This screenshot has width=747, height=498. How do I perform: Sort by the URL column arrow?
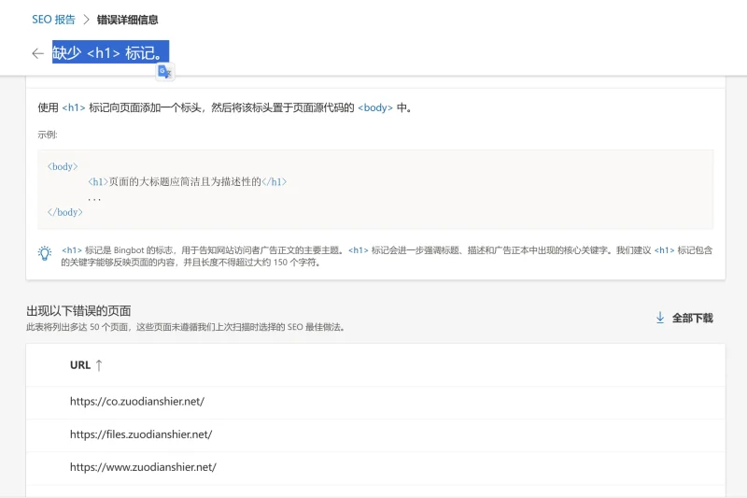[x=99, y=365]
